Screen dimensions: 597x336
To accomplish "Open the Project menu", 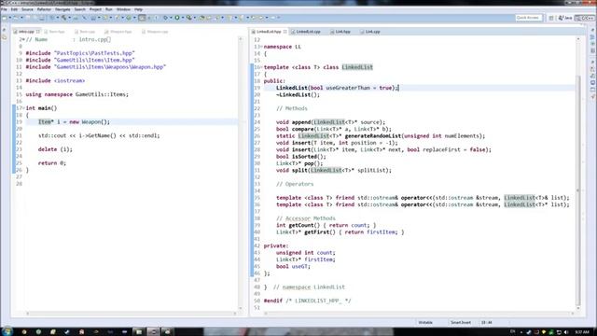I will (95, 9).
